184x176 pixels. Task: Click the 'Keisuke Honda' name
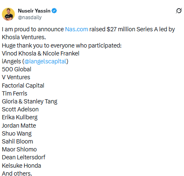tap(21, 166)
